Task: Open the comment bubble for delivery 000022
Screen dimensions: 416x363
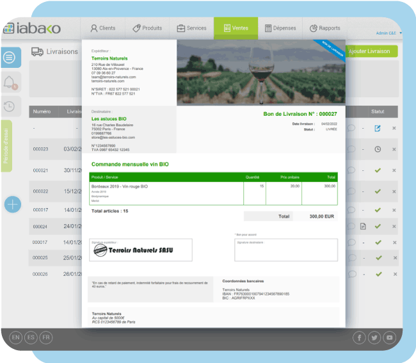Action: 351,191
